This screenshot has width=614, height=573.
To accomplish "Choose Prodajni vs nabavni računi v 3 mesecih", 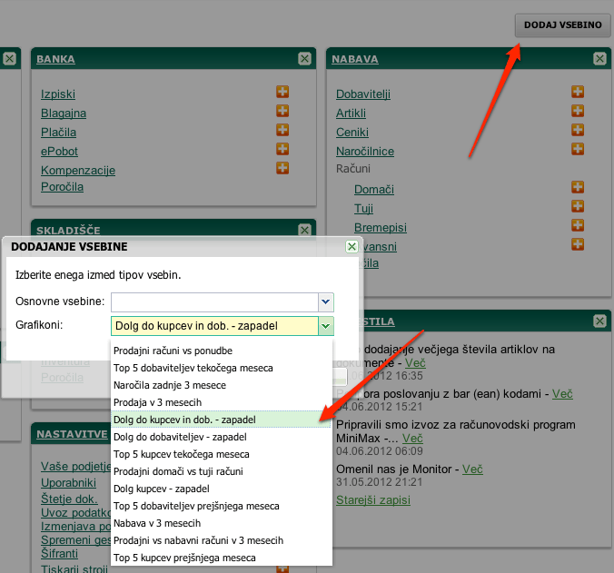I will pyautogui.click(x=222, y=540).
